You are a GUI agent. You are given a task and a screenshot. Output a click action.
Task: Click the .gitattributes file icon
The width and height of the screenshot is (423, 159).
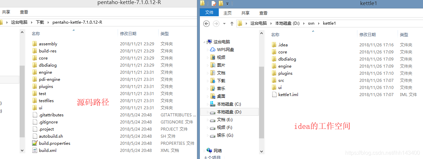[34, 115]
